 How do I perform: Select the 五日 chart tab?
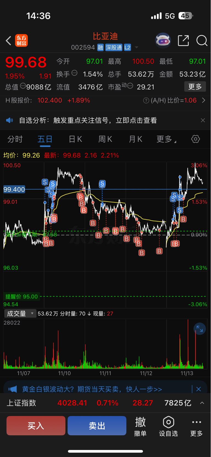(x=45, y=139)
